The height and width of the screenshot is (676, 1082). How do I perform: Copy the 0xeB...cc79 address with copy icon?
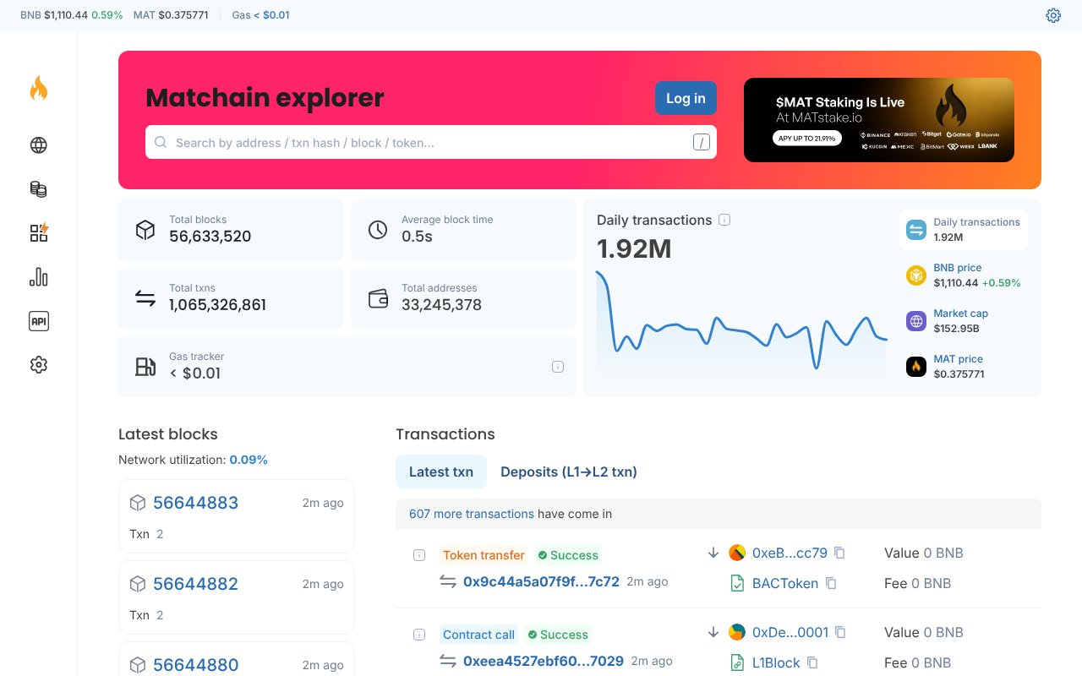839,552
